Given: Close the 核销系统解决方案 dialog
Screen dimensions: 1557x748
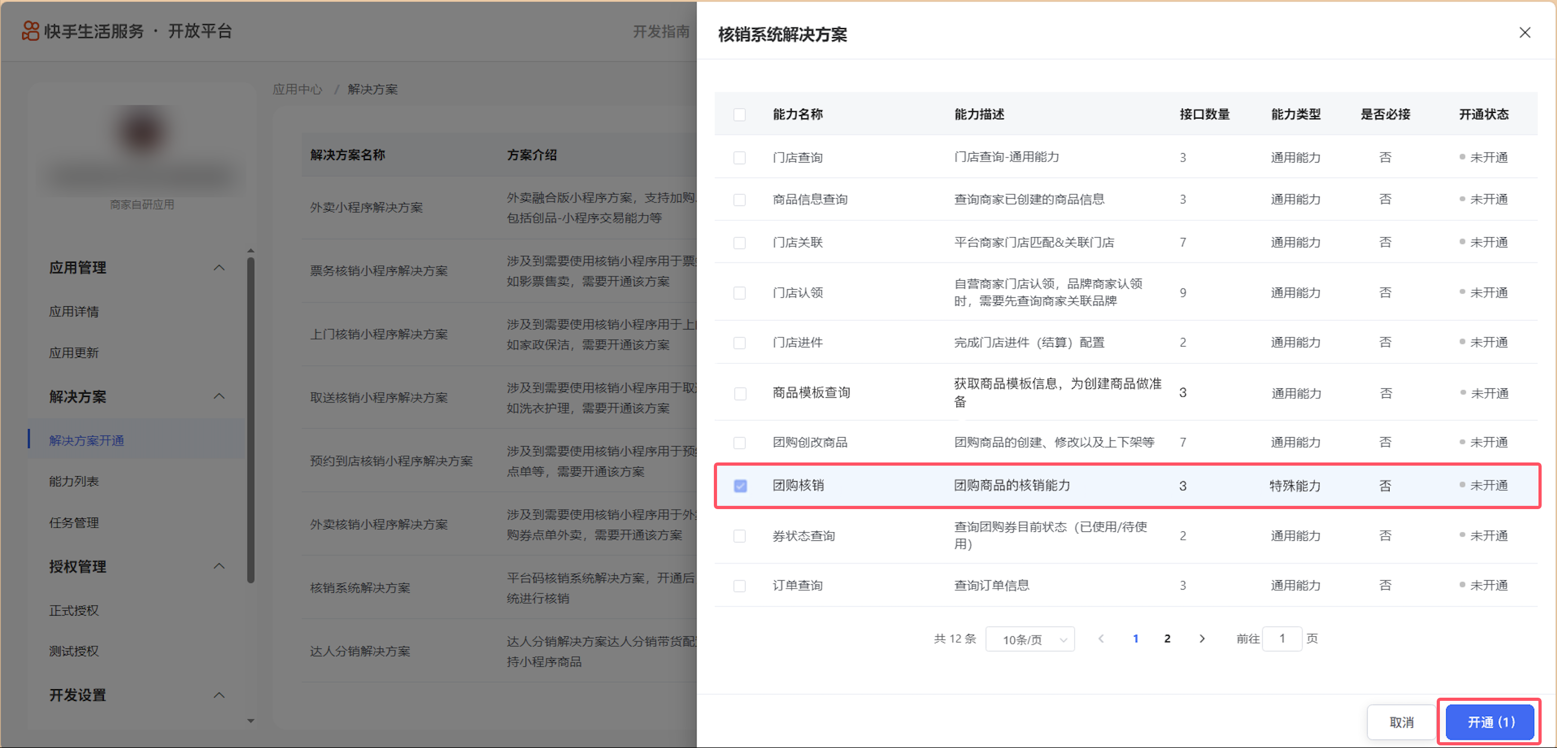Looking at the screenshot, I should coord(1524,33).
